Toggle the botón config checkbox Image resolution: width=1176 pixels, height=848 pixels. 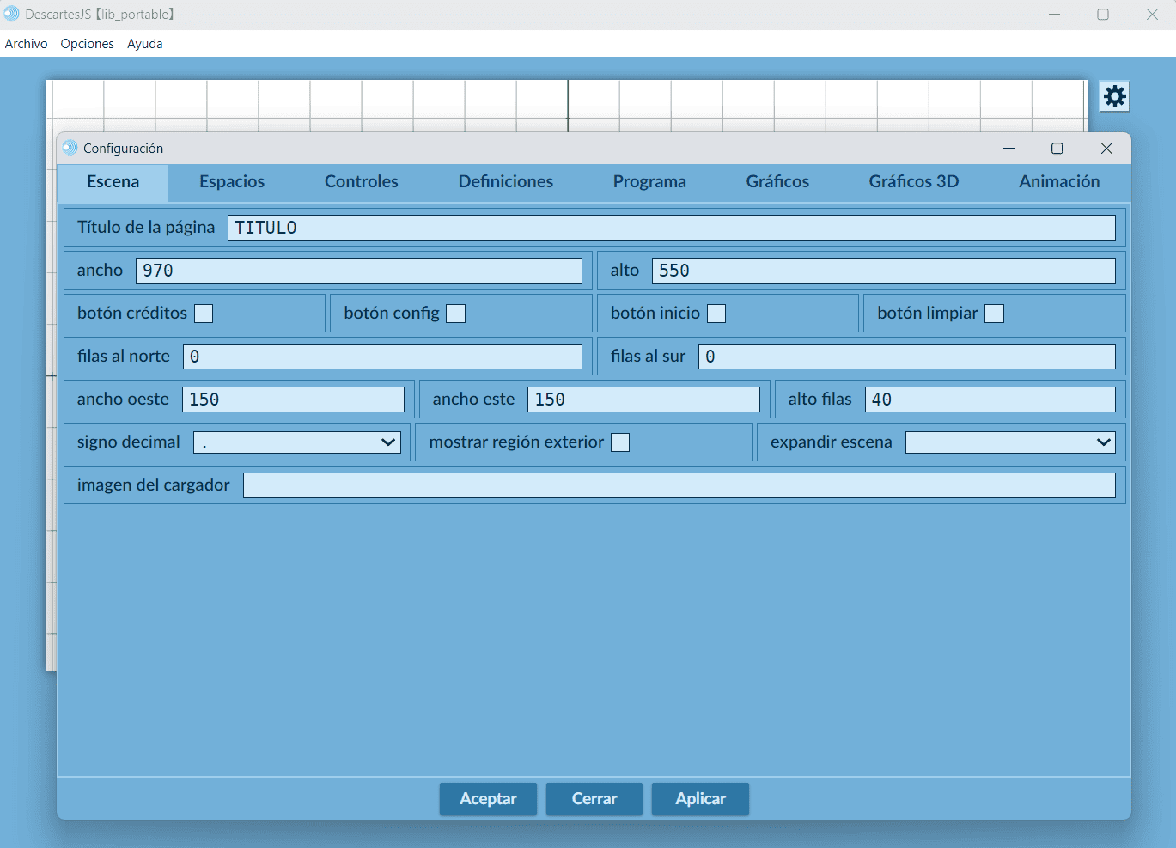pyautogui.click(x=456, y=314)
